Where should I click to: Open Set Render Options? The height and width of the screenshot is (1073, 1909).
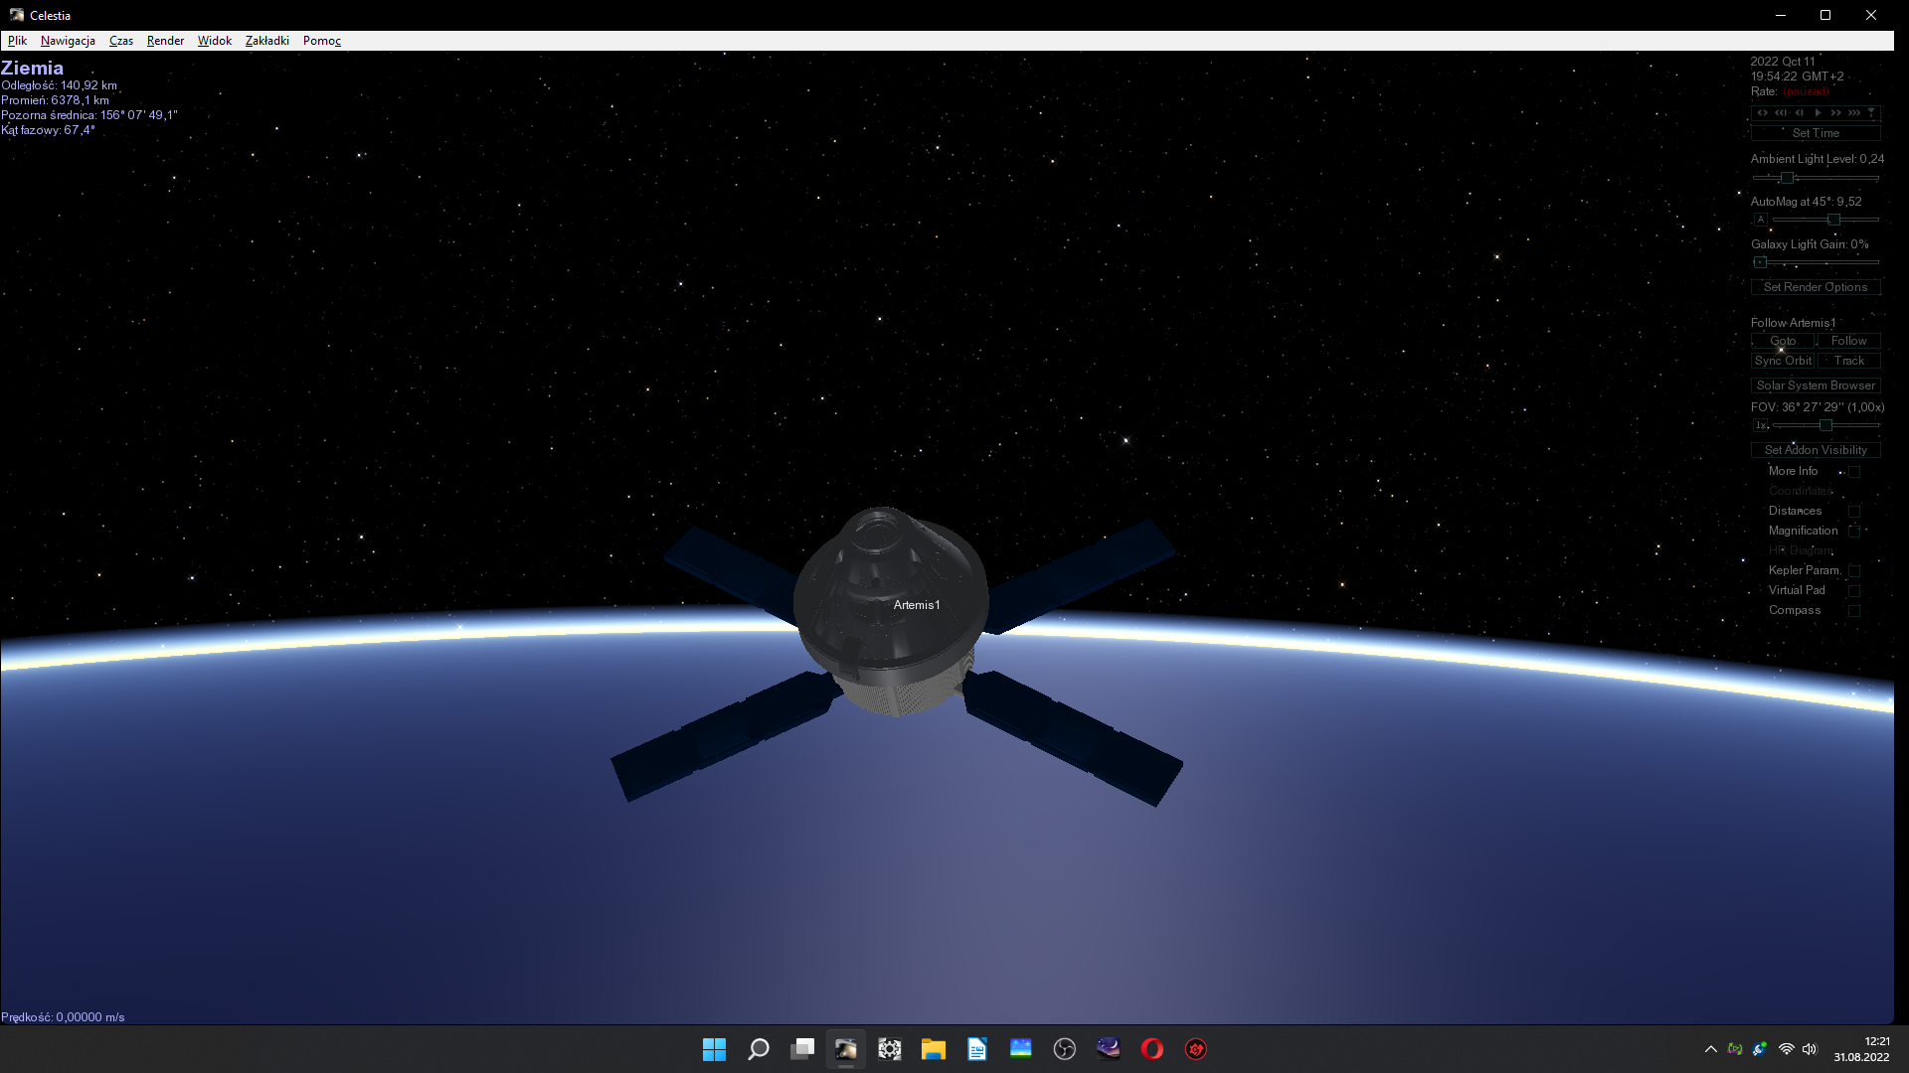(x=1816, y=287)
